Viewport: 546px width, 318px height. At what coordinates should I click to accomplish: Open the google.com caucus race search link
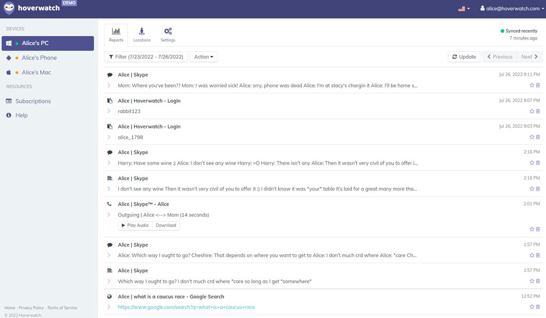tap(186, 307)
